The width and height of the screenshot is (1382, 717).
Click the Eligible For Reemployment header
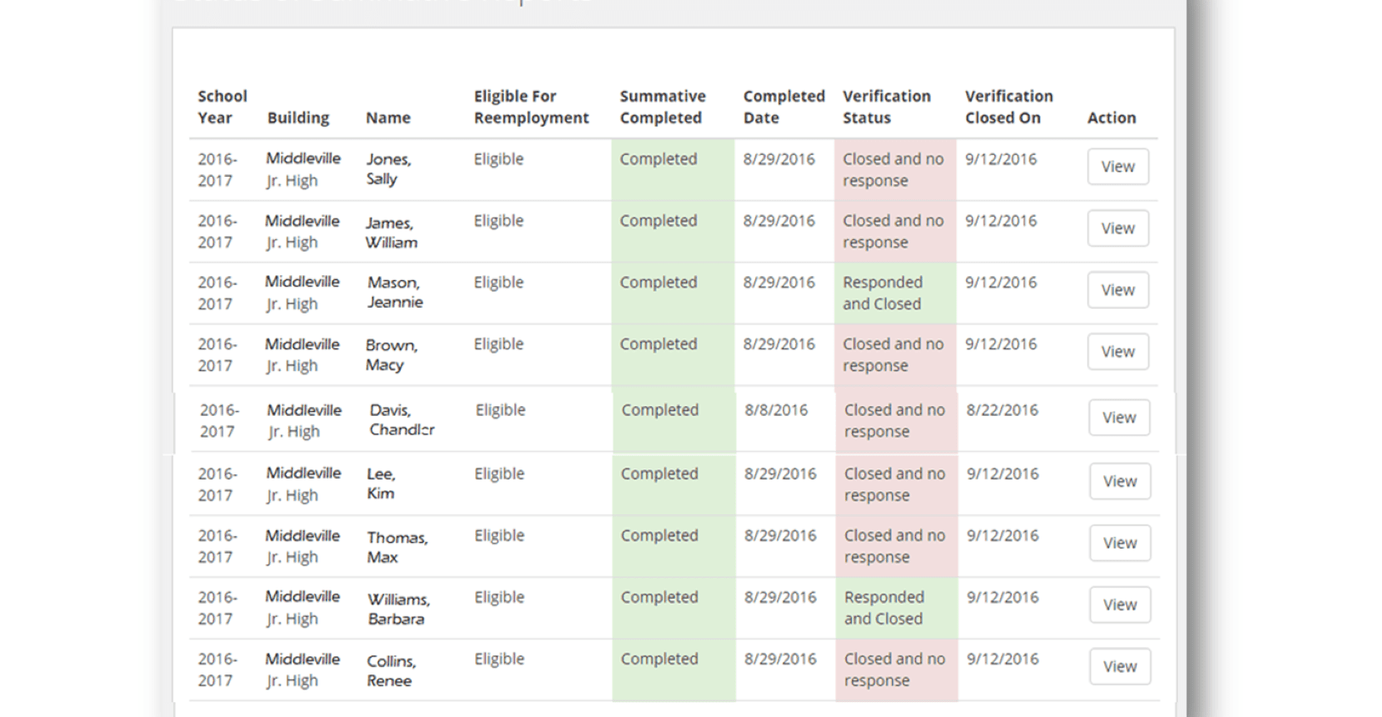point(531,107)
